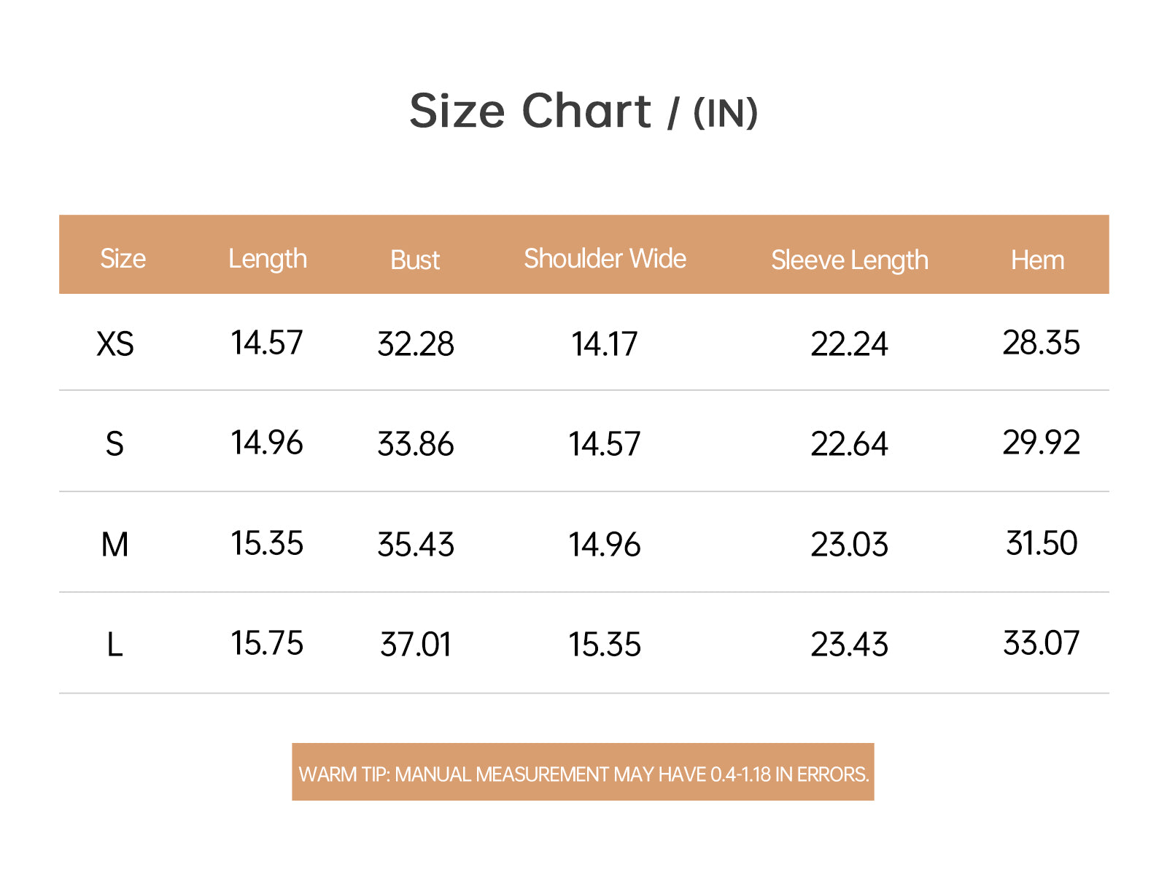Click the M size row label

coord(115,545)
